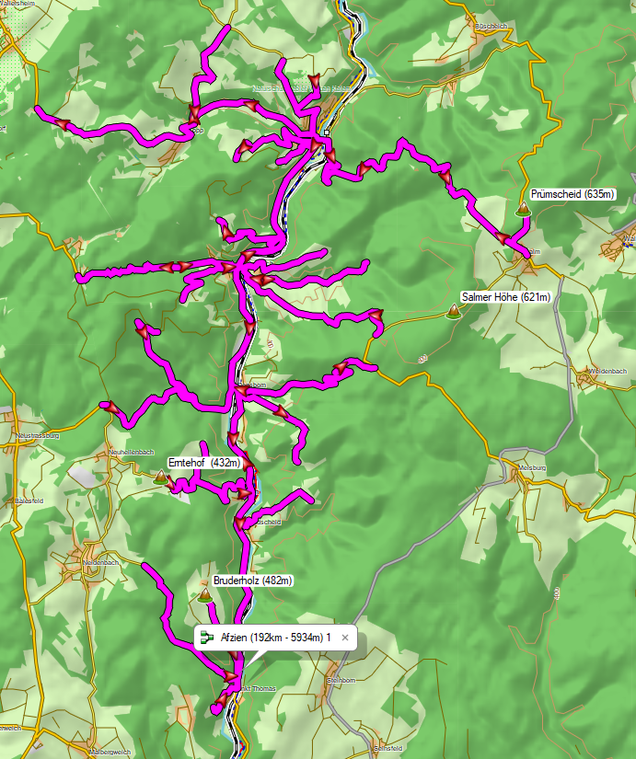Screen dimensions: 636x759
Task: Click the green track icon in the Afzien tooltip
Action: coord(208,637)
